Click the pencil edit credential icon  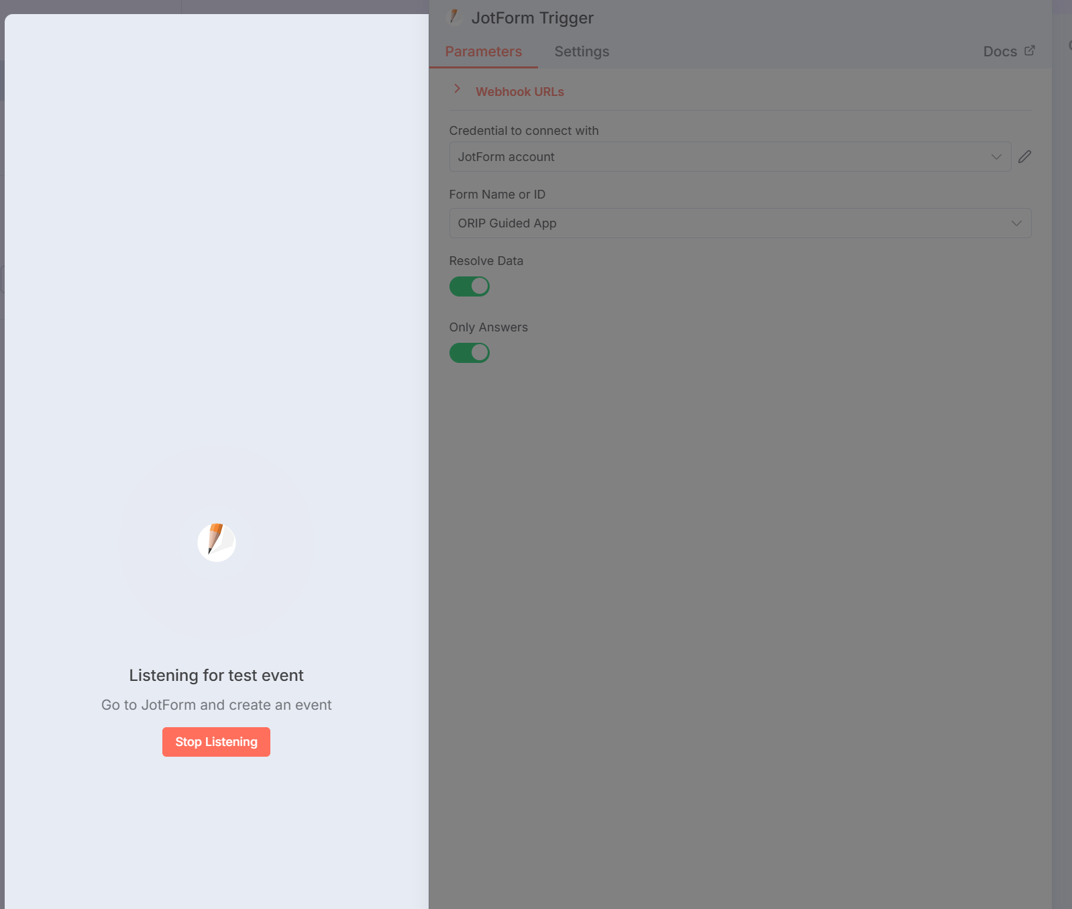[1024, 157]
